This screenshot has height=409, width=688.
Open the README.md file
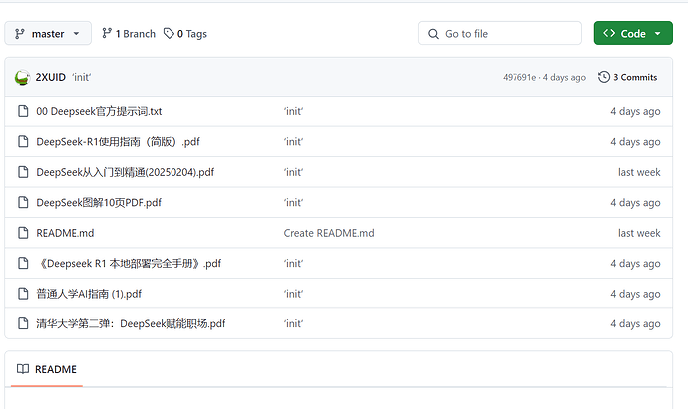click(x=65, y=233)
